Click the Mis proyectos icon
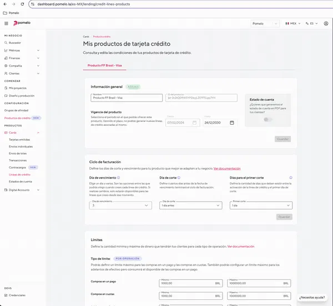The image size is (333, 306). coord(6,88)
